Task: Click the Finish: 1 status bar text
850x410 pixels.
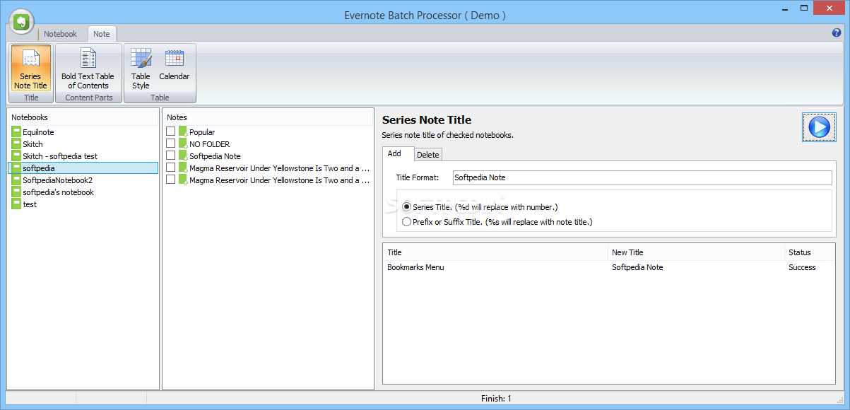Action: [496, 399]
